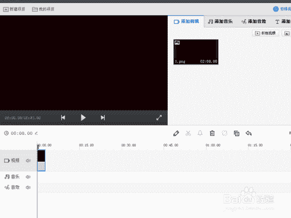291x218 pixels.
Task: Click the Local Video (本地视频) button
Action: pyautogui.click(x=265, y=33)
